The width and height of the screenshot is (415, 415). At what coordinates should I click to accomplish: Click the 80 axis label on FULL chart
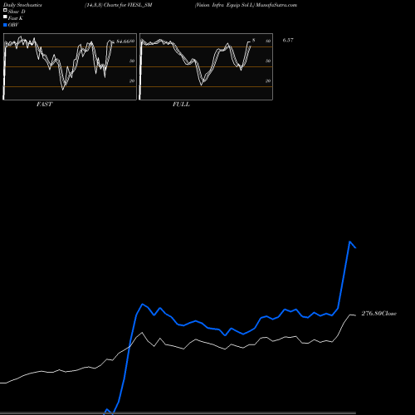tap(268, 41)
